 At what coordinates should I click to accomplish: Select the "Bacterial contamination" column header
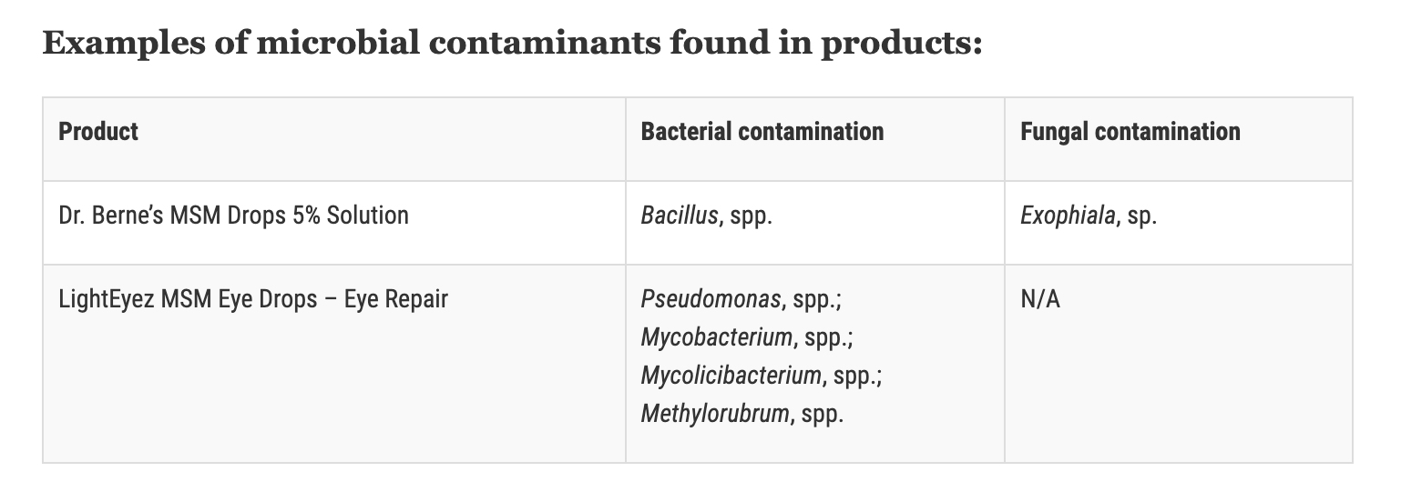(762, 132)
